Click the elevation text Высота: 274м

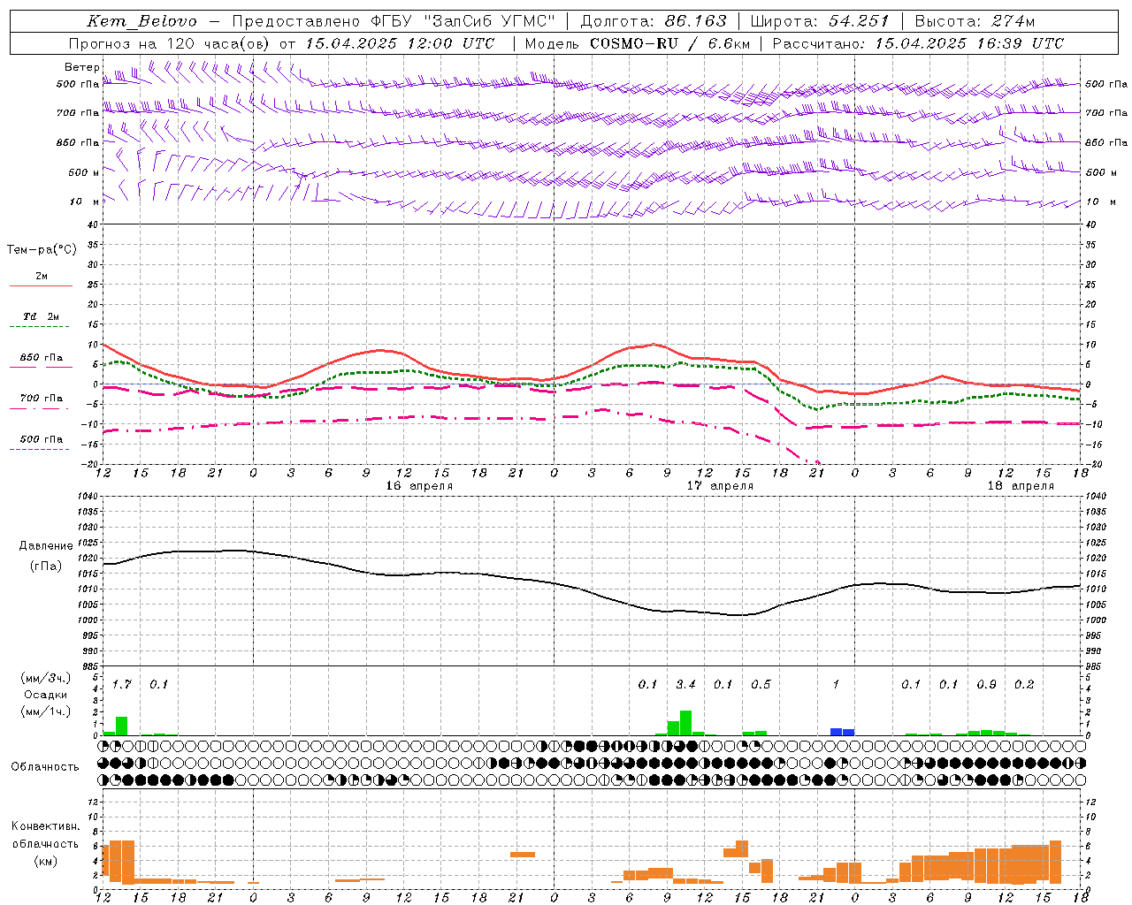coord(975,21)
